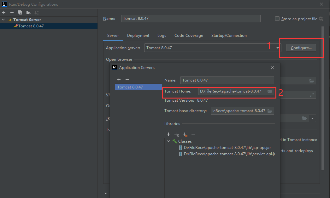
Task: Add a new run configuration
Action: [x=4, y=13]
